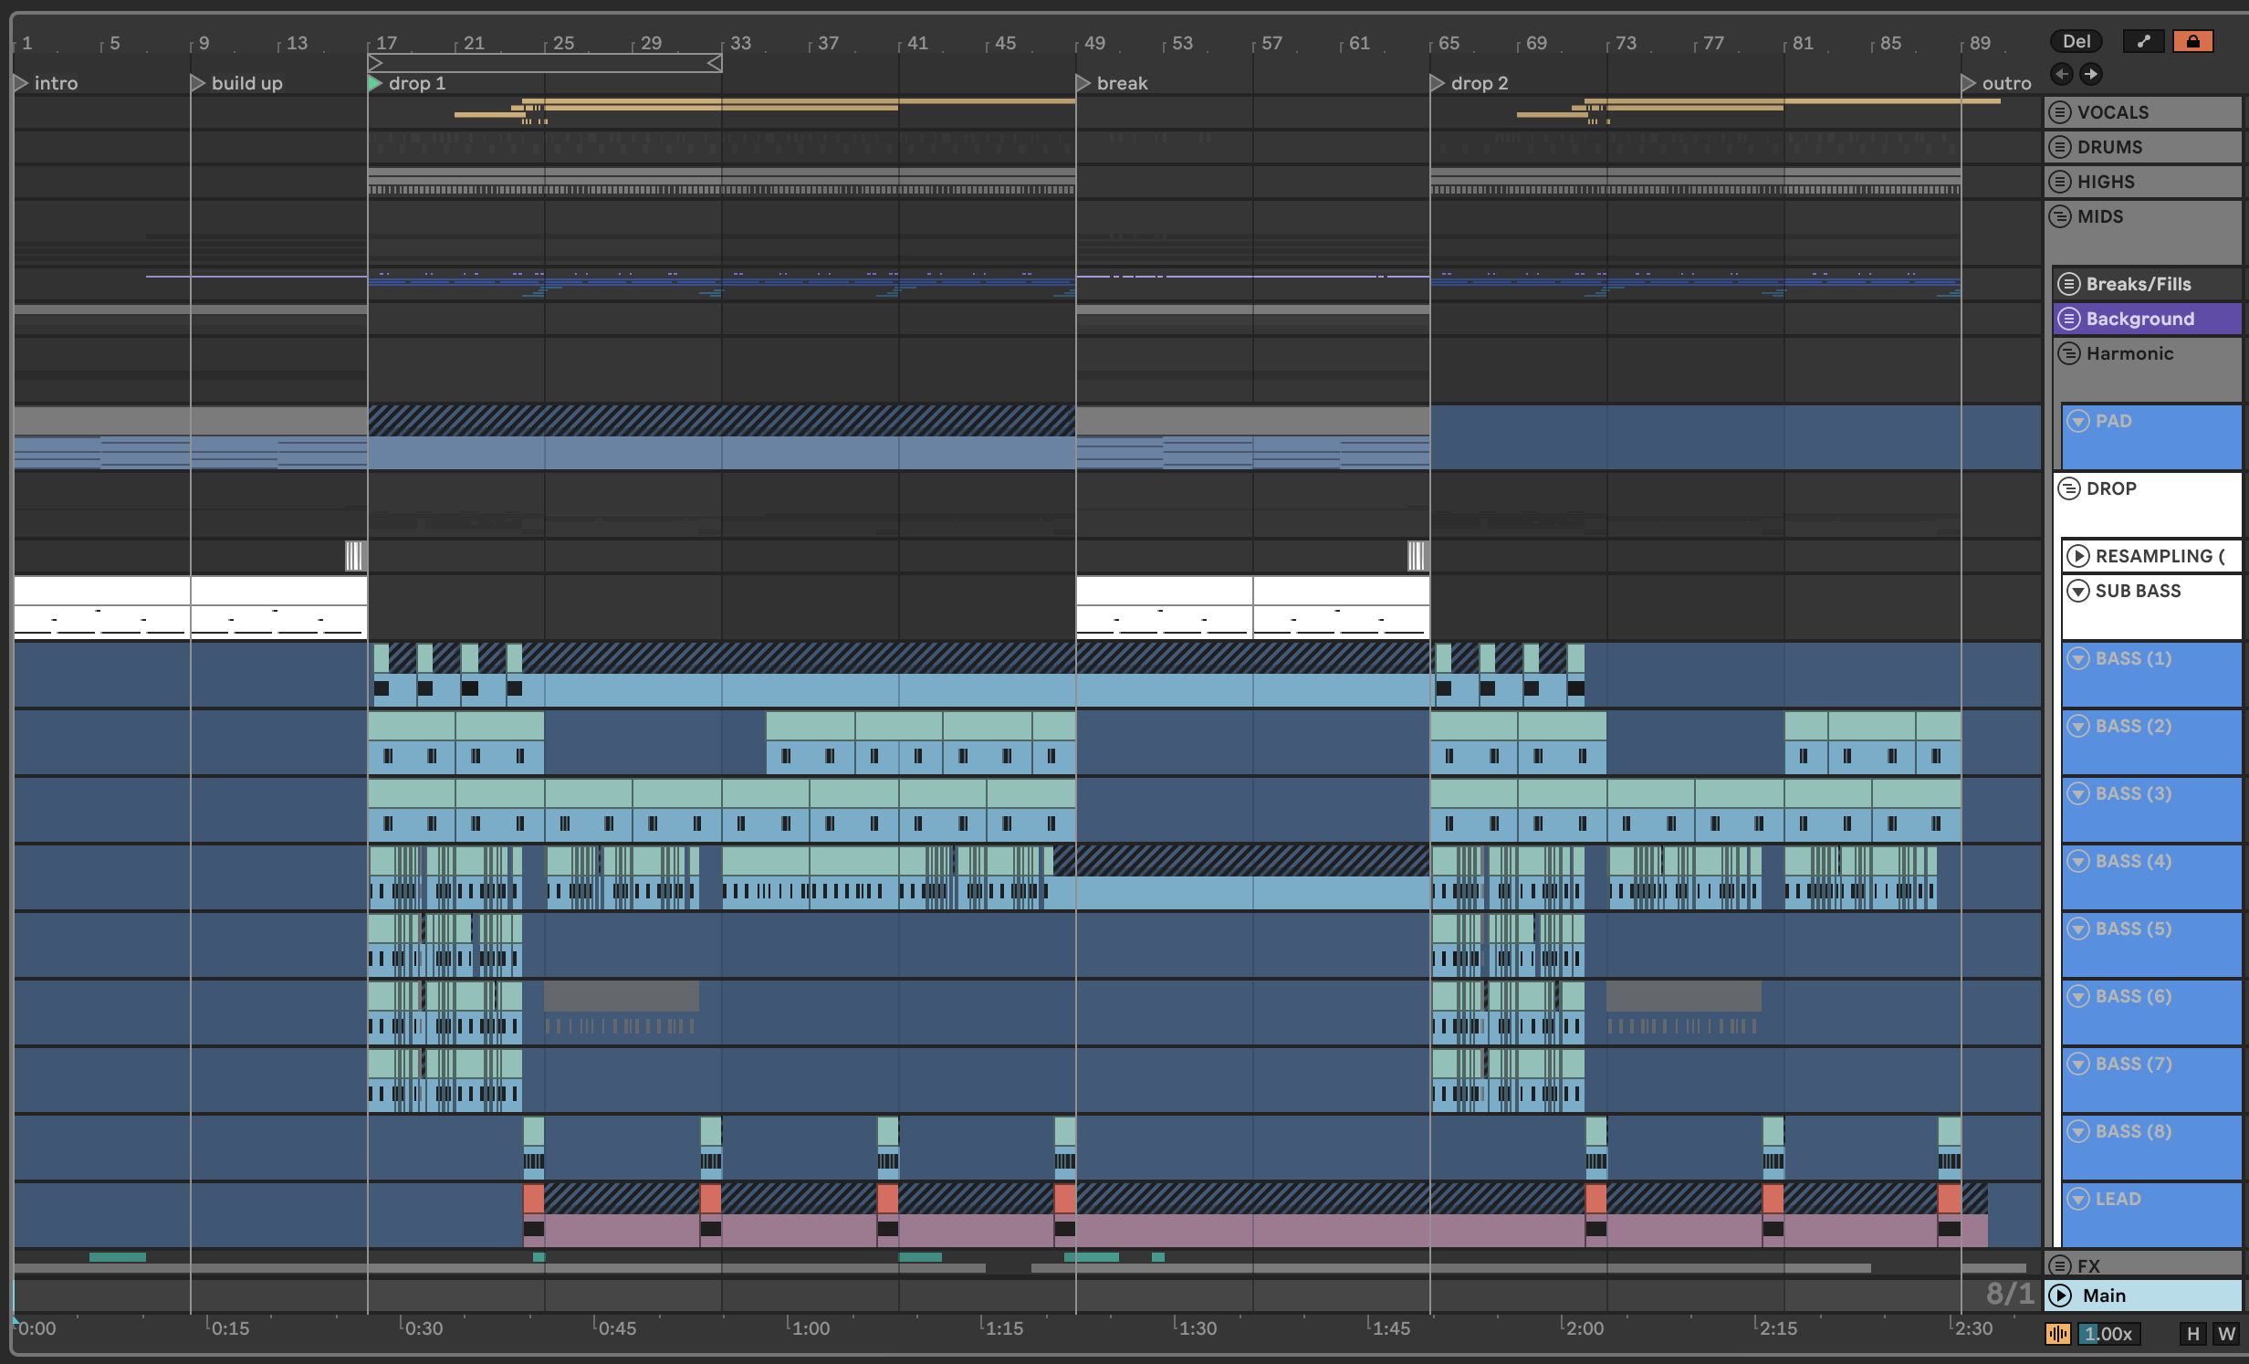Image resolution: width=2249 pixels, height=1364 pixels.
Task: Click the FX group fold icon
Action: coord(2060,1265)
